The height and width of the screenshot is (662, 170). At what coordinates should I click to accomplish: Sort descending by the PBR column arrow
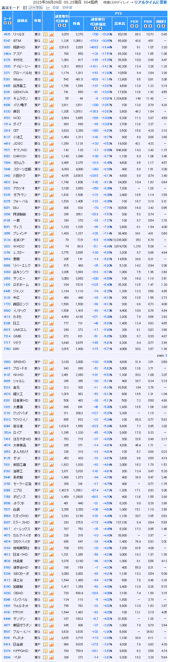point(151,26)
